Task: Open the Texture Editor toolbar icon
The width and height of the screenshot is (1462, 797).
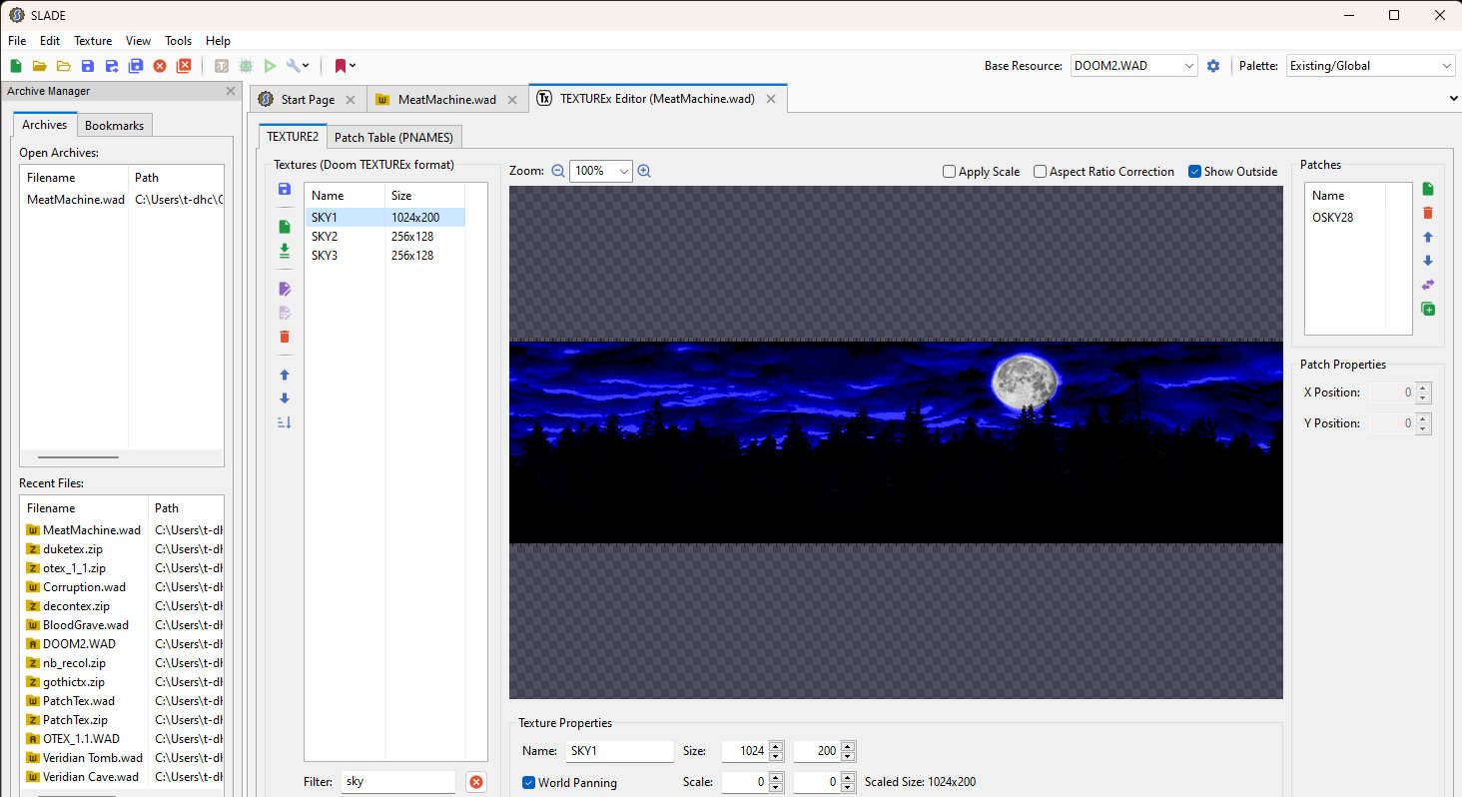Action: [x=222, y=66]
